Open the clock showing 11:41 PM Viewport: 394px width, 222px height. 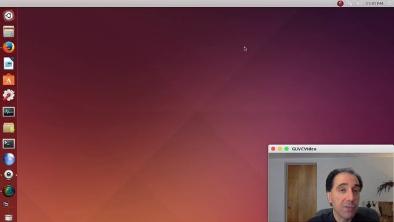point(374,4)
